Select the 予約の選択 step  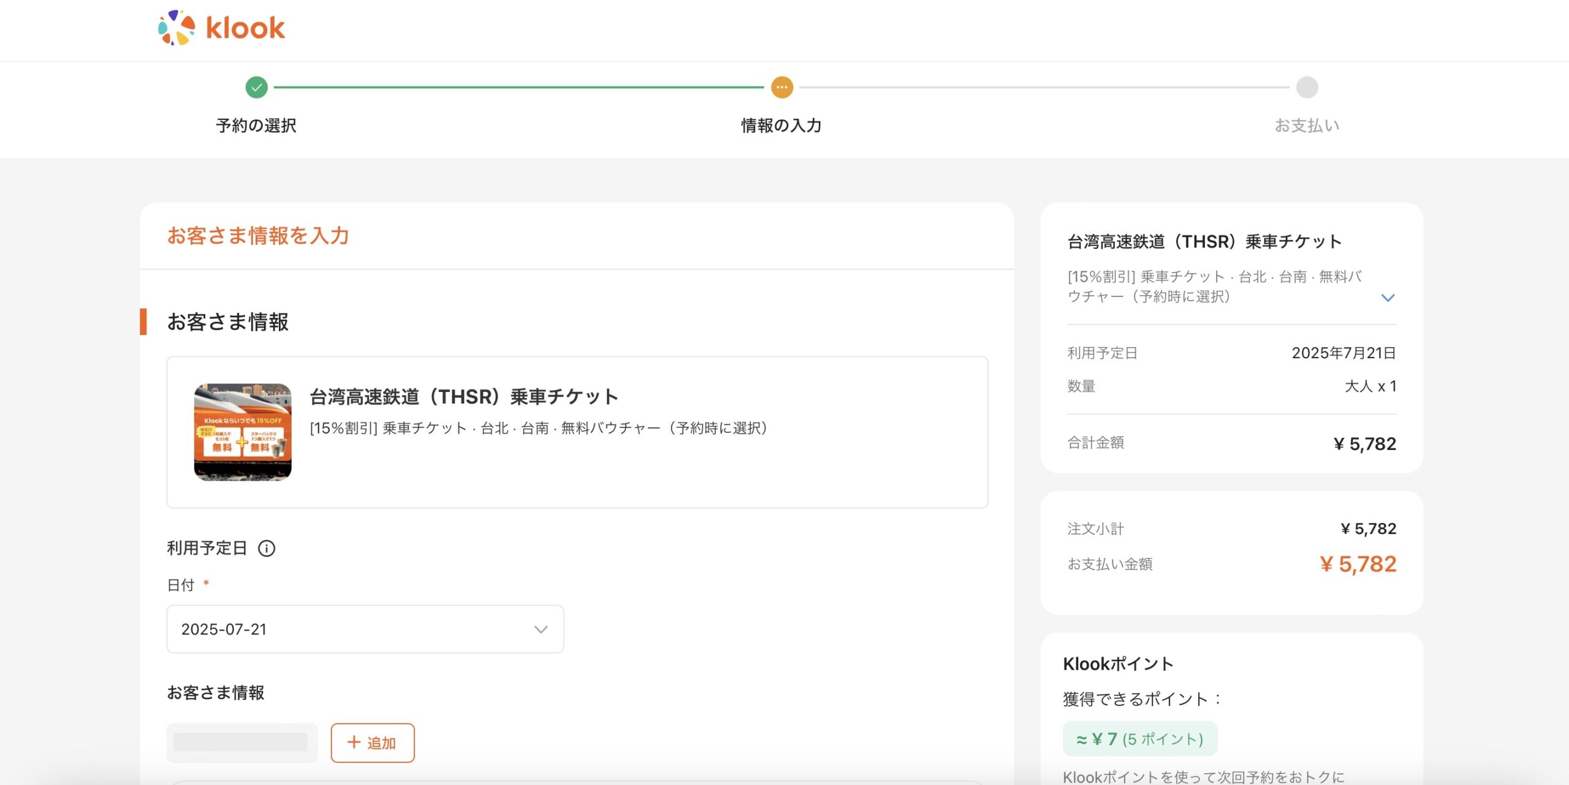click(x=256, y=126)
